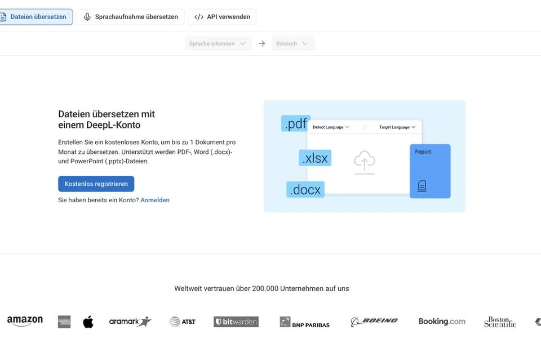
Task: Click the Aramark logo
Action: [130, 322]
